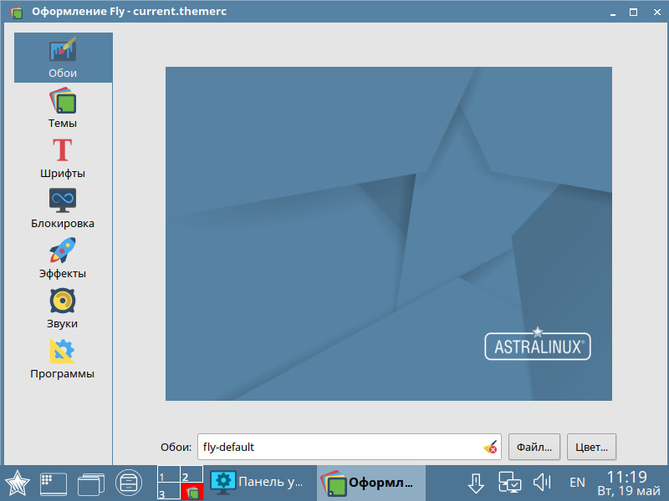Click the down-arrow updates tray icon
This screenshot has height=501, width=669.
pyautogui.click(x=476, y=483)
